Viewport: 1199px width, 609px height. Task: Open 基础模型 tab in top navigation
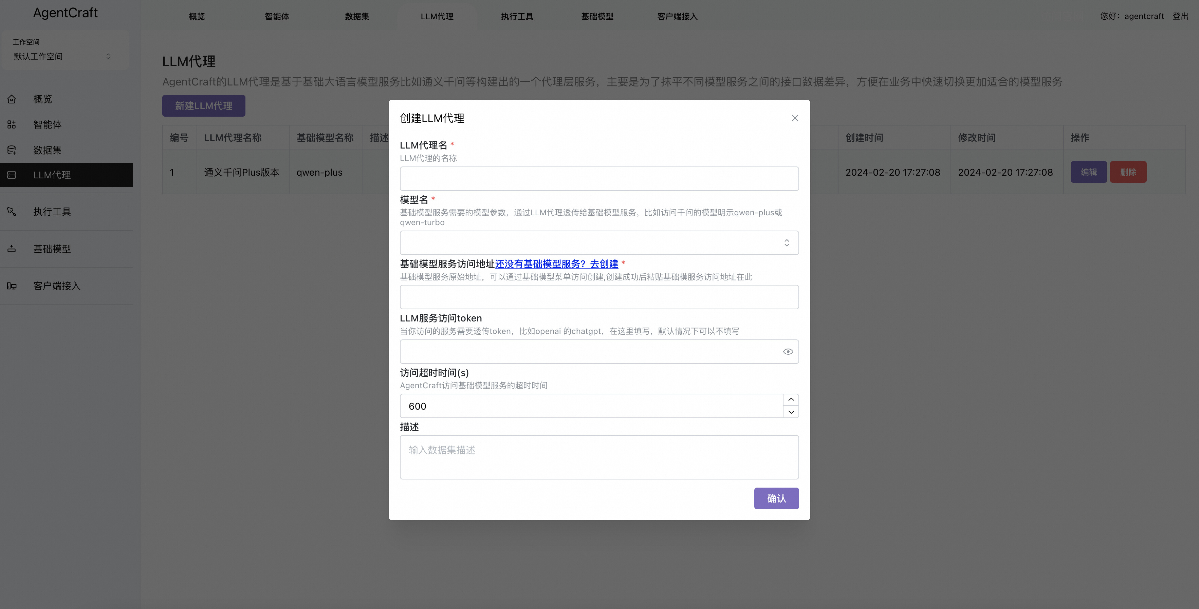[597, 16]
